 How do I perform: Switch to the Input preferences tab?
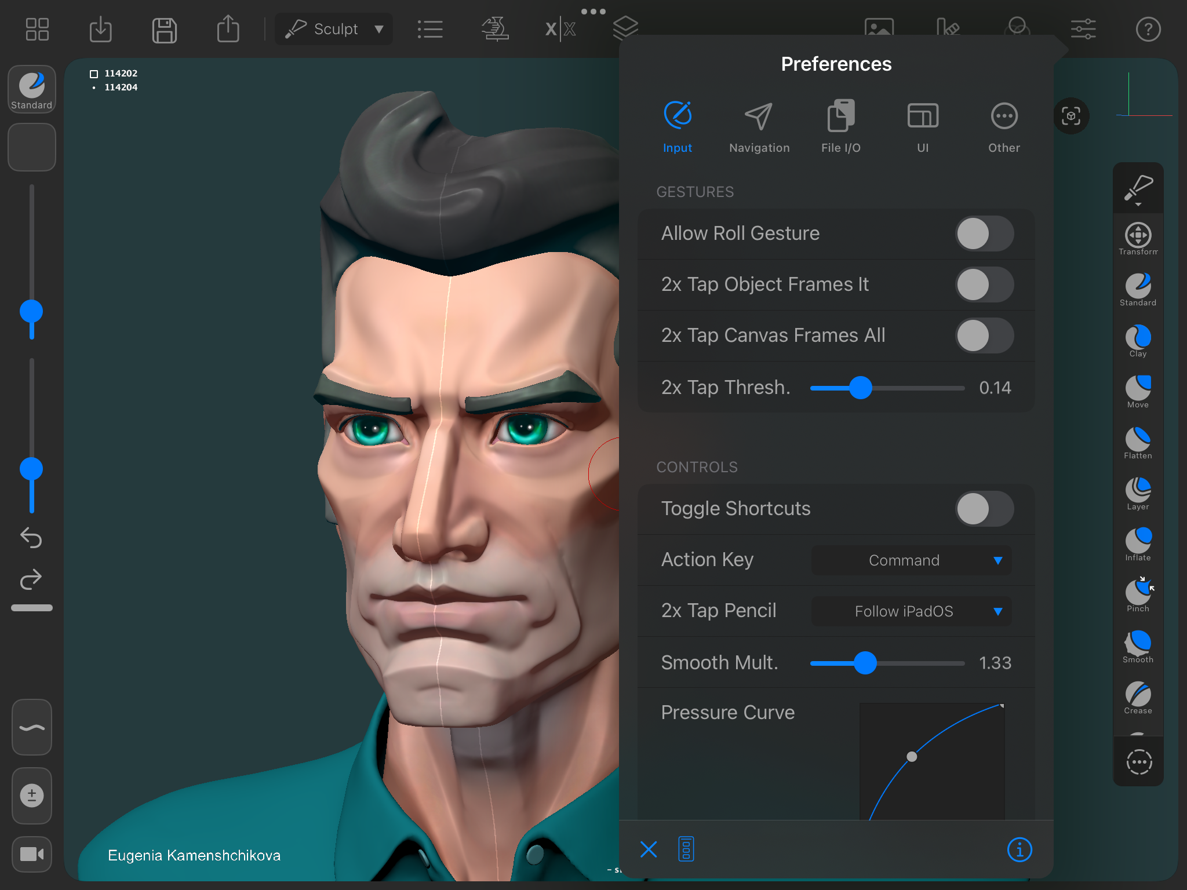pos(678,127)
